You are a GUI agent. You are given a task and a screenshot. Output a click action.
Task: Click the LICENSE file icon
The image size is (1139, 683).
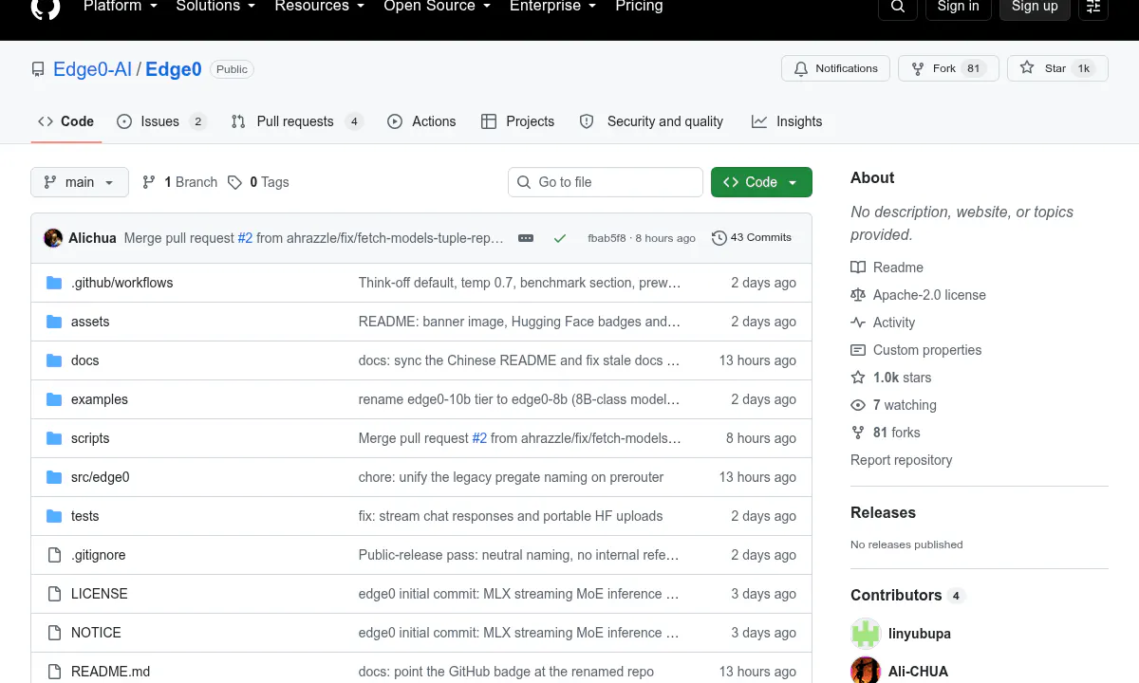pos(54,594)
